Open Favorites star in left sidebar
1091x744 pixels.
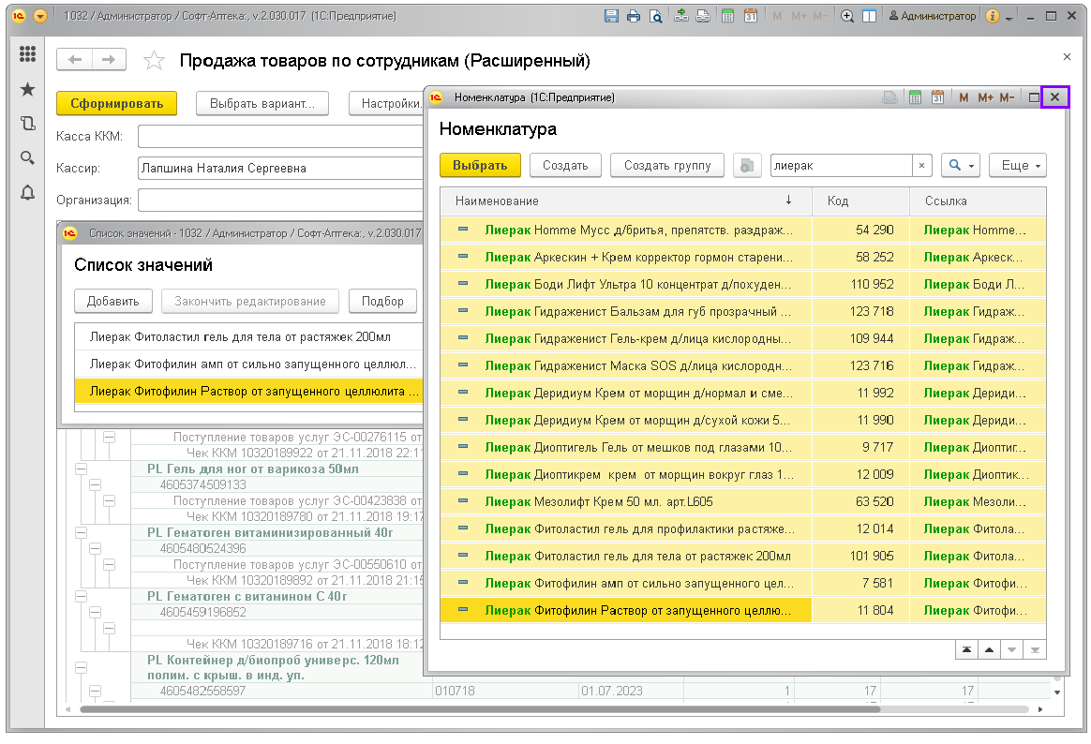pyautogui.click(x=27, y=89)
